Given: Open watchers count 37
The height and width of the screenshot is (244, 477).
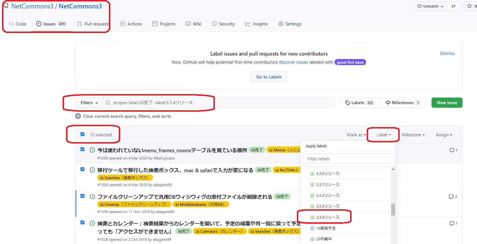Looking at the screenshot, I should click(453, 6).
